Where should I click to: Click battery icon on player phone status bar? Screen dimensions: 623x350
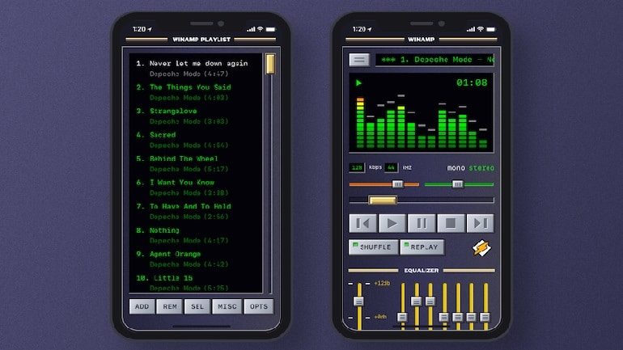point(491,29)
